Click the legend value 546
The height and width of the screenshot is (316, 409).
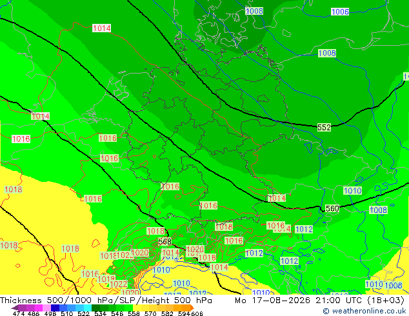click(117, 313)
